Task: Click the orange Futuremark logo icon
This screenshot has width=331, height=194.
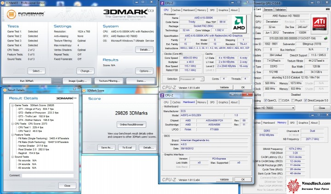Action: (11, 14)
